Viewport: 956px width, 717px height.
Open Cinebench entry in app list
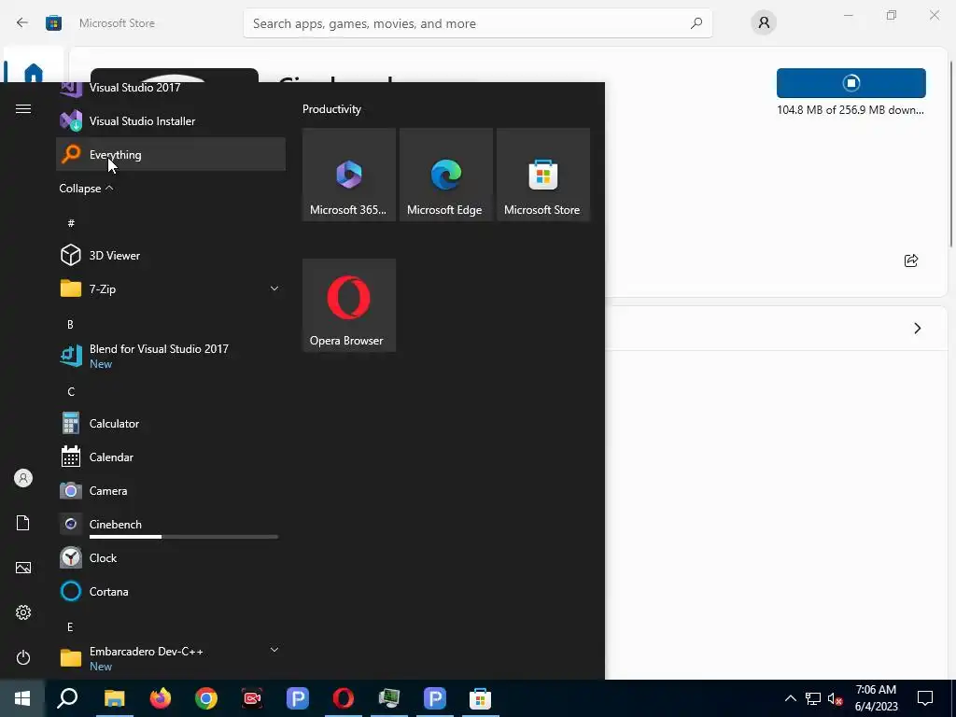click(x=171, y=525)
